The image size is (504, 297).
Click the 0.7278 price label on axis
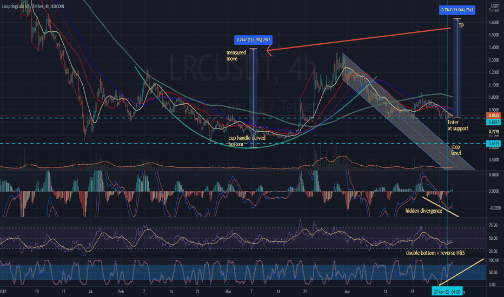click(x=494, y=132)
